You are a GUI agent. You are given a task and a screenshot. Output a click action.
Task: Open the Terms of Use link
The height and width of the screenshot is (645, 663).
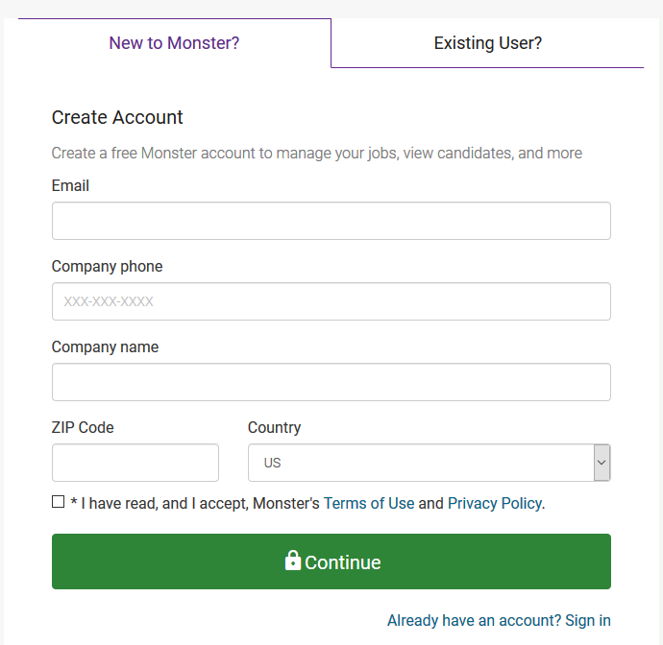point(369,504)
